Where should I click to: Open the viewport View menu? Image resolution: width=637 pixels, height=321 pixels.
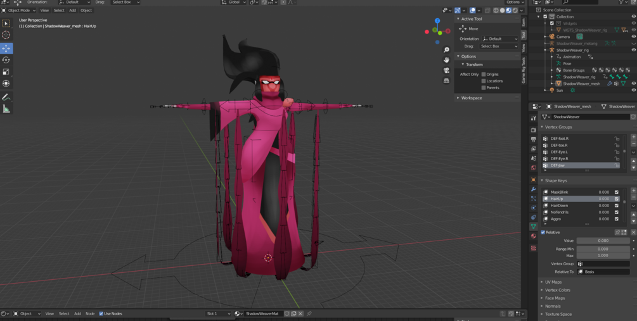point(44,10)
